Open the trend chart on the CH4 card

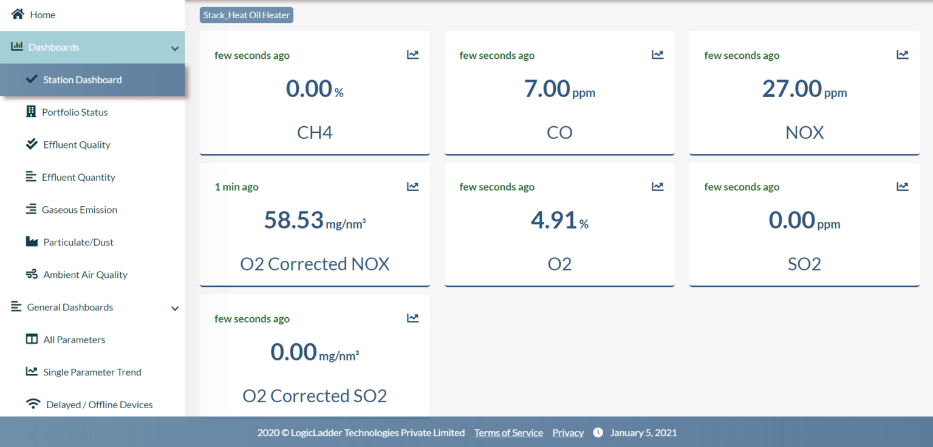pos(412,54)
